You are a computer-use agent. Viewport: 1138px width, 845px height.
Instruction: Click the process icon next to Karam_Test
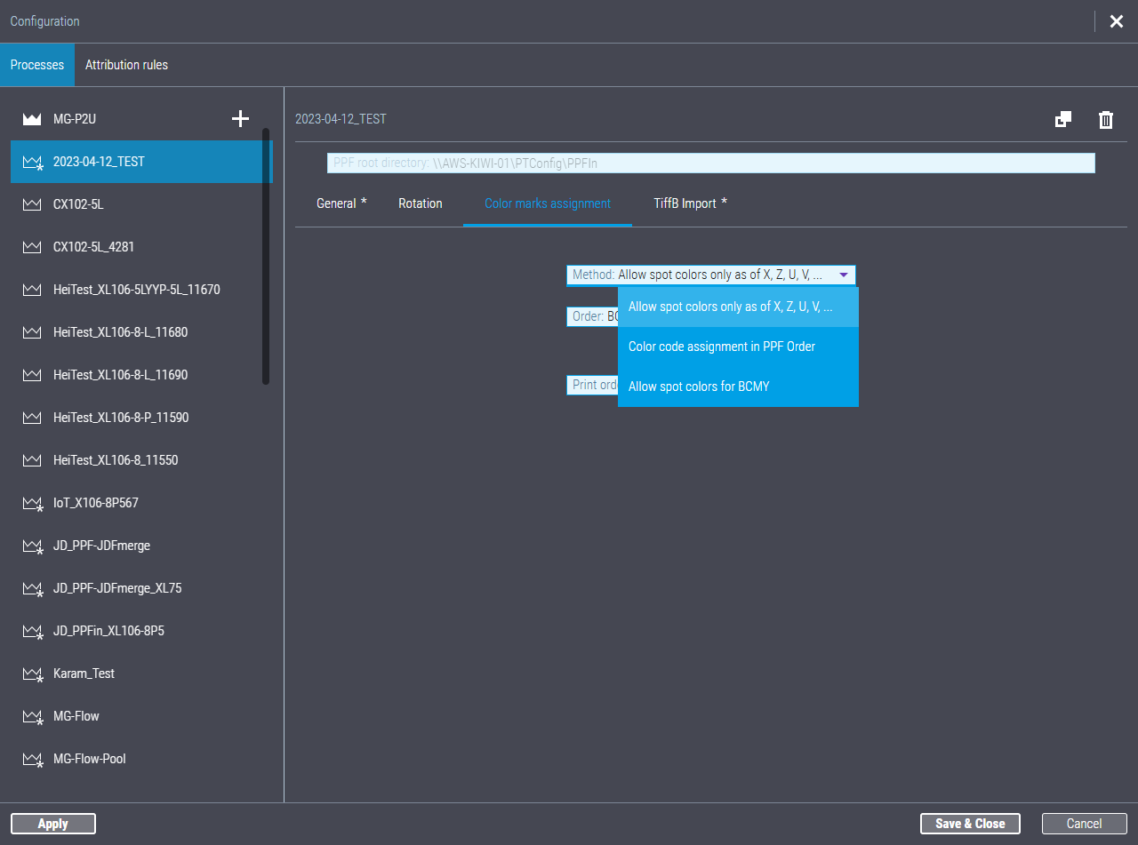tap(31, 673)
